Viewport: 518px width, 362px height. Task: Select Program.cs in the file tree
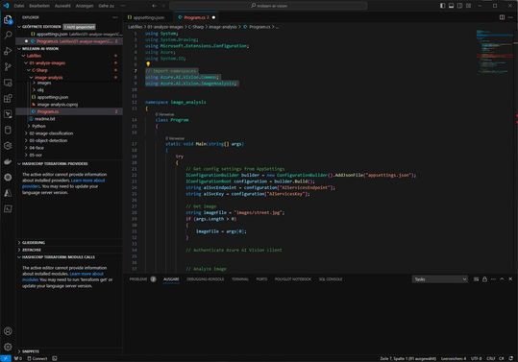[48, 111]
